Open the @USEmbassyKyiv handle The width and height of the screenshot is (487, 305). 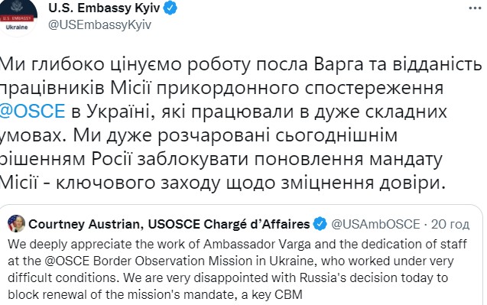pyautogui.click(x=99, y=25)
